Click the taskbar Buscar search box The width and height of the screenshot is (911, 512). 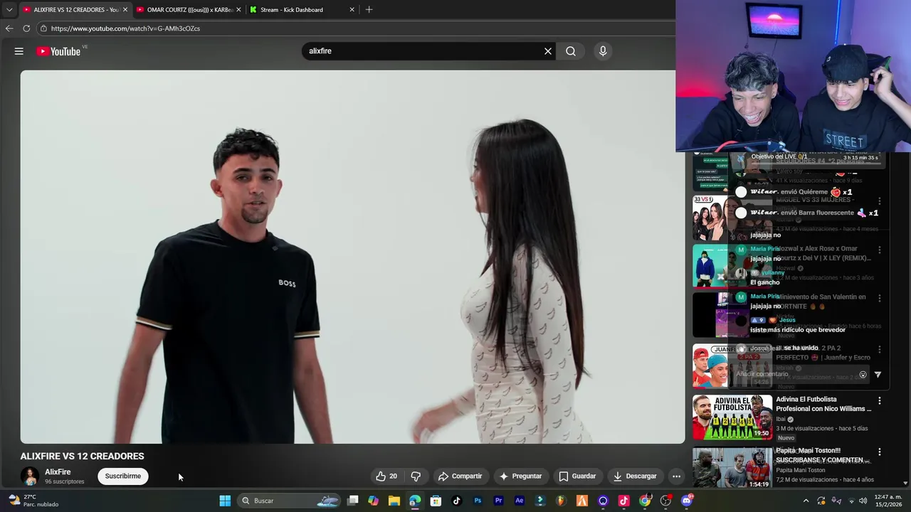pyautogui.click(x=289, y=501)
